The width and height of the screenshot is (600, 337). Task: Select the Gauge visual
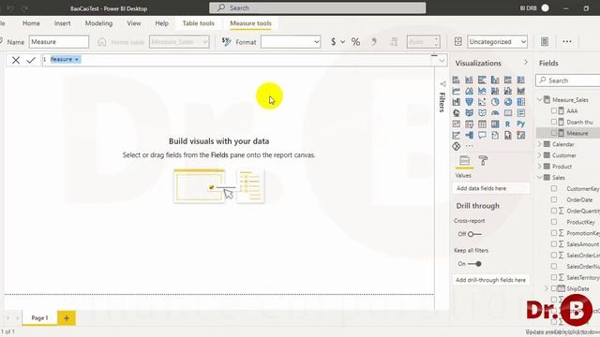pyautogui.click(x=495, y=113)
